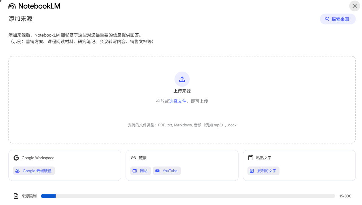
Task: Click the Google G logo icon
Action: coord(16,158)
